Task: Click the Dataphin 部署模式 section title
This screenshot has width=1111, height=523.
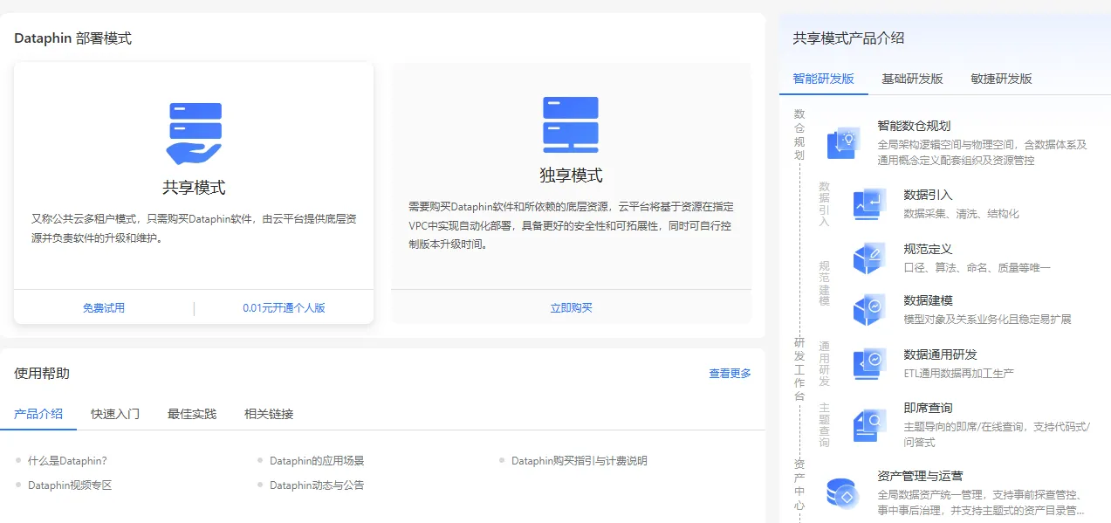Action: [x=72, y=38]
